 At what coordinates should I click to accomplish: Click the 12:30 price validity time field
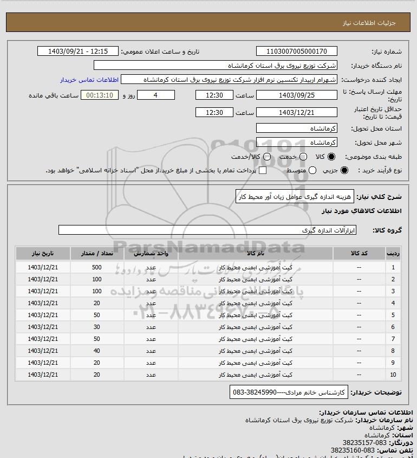[214, 112]
